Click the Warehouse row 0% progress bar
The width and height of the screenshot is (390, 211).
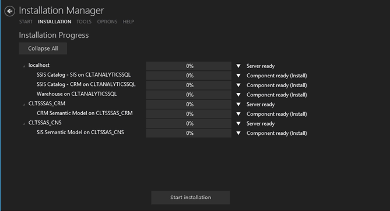(x=189, y=95)
